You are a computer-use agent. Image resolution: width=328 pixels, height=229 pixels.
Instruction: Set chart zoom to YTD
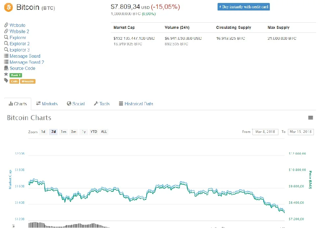pyautogui.click(x=94, y=132)
